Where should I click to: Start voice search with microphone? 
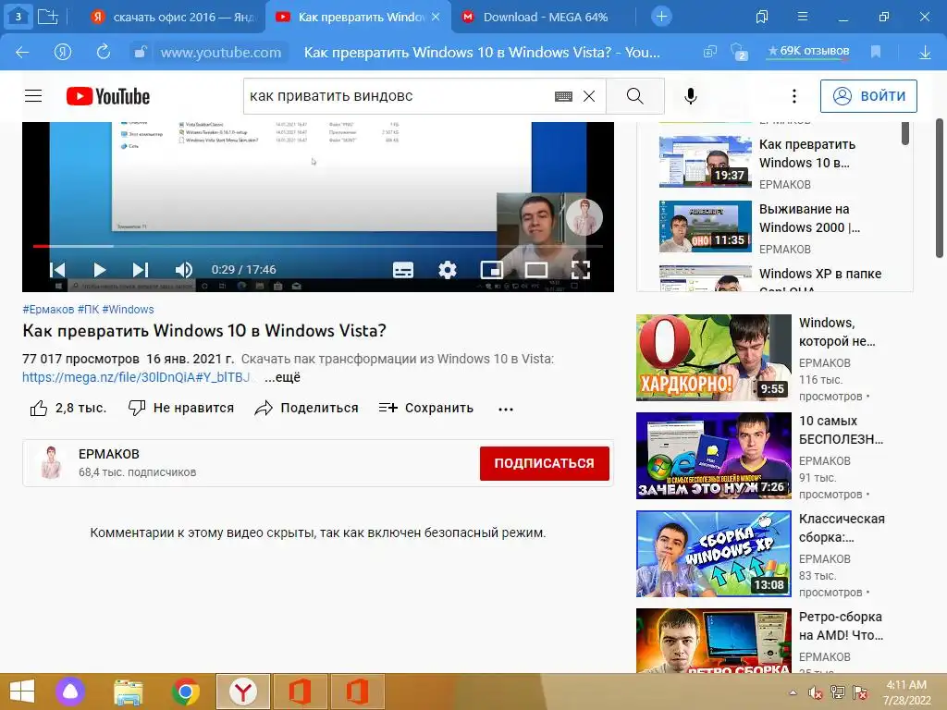pyautogui.click(x=690, y=96)
